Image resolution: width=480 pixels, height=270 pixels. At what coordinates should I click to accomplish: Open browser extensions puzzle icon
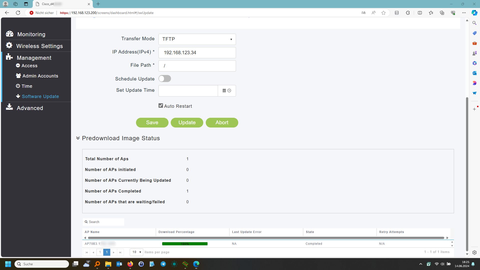(x=408, y=13)
